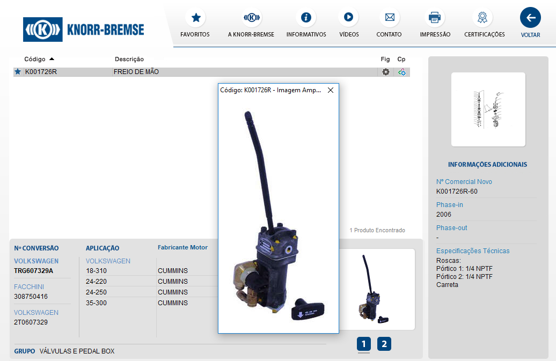Click the Contato envelope icon
This screenshot has width=556, height=361.
pos(389,18)
